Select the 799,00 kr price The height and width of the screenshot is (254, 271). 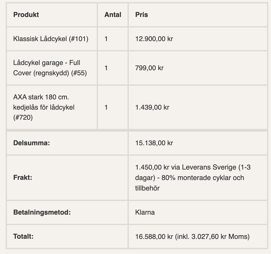pos(149,68)
